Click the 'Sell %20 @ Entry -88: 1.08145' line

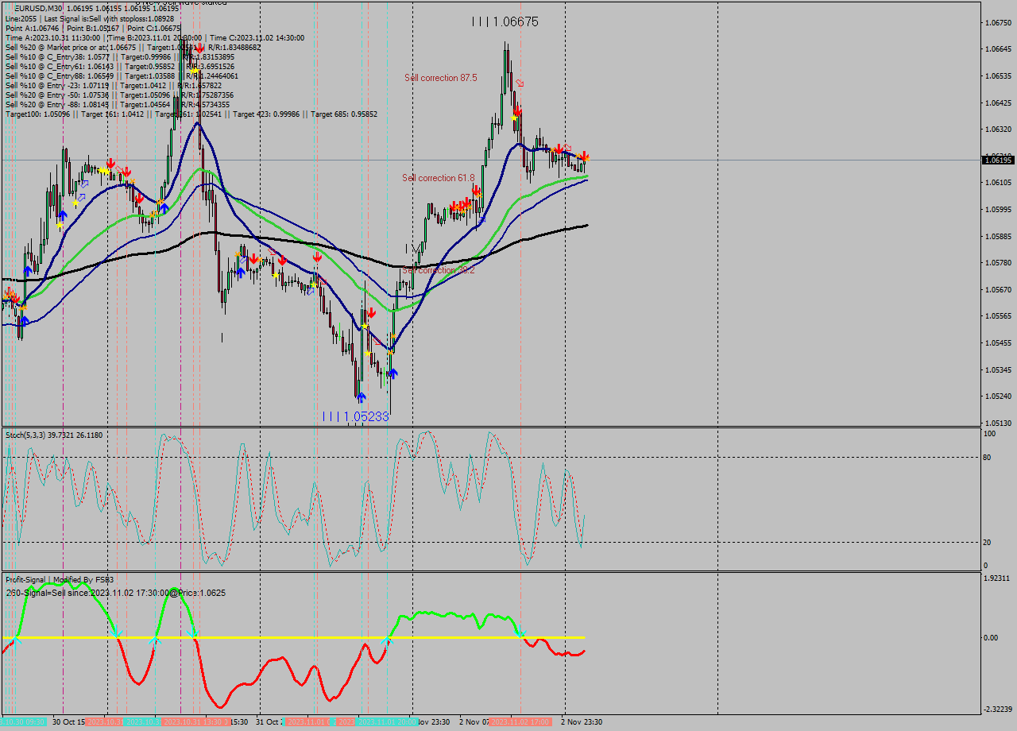[x=118, y=104]
